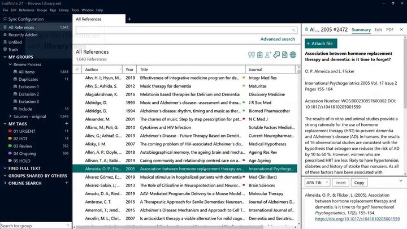This screenshot has width=407, height=229.
Task: Close the reference summary panel
Action: coord(401,29)
